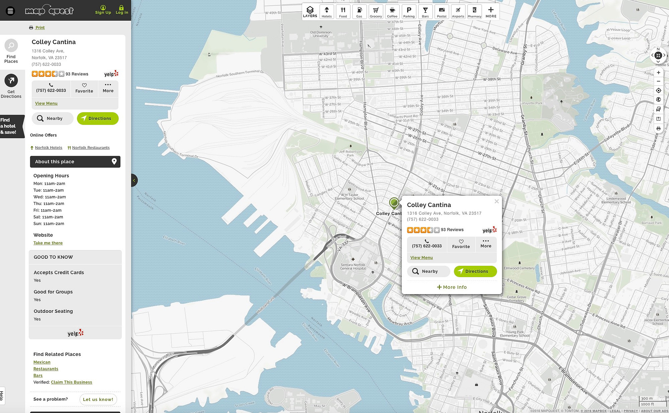Open the Help tab

coord(2,396)
